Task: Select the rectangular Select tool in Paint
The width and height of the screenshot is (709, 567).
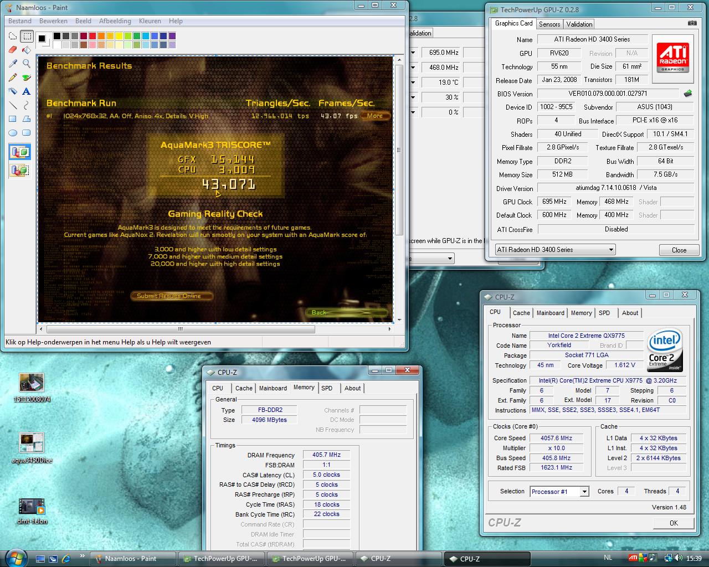Action: click(26, 37)
